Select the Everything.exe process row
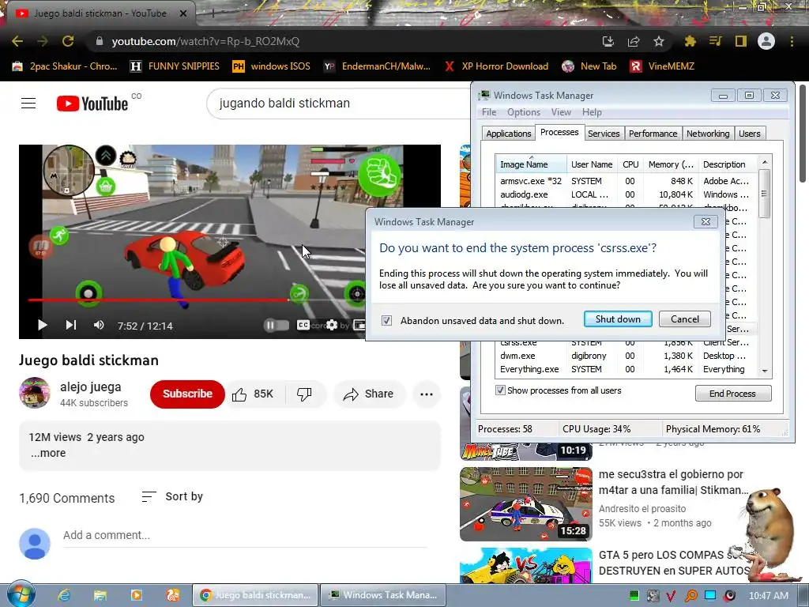The image size is (809, 607). pos(626,369)
